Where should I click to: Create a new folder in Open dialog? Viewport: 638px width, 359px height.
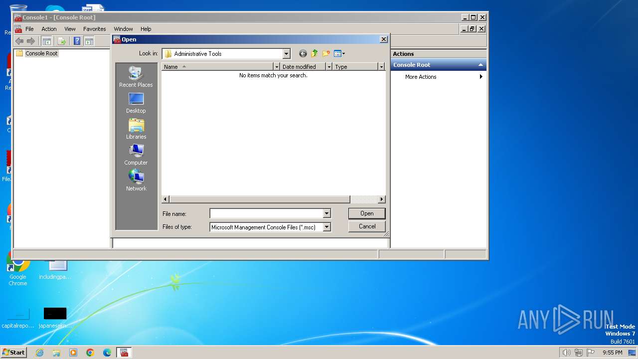[x=326, y=54]
